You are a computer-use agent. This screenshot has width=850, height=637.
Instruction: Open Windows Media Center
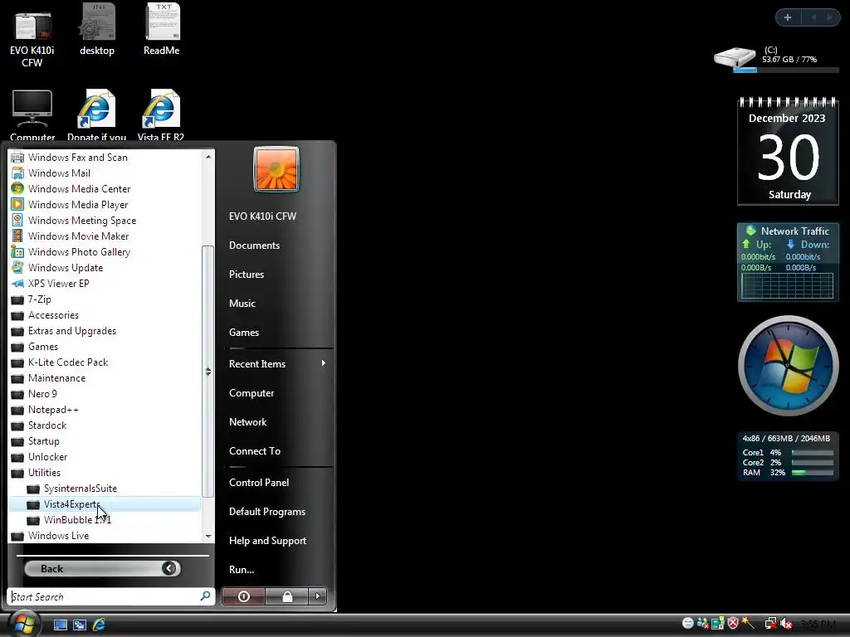click(x=105, y=189)
